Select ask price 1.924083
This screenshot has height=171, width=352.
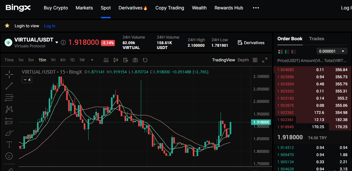point(285,70)
